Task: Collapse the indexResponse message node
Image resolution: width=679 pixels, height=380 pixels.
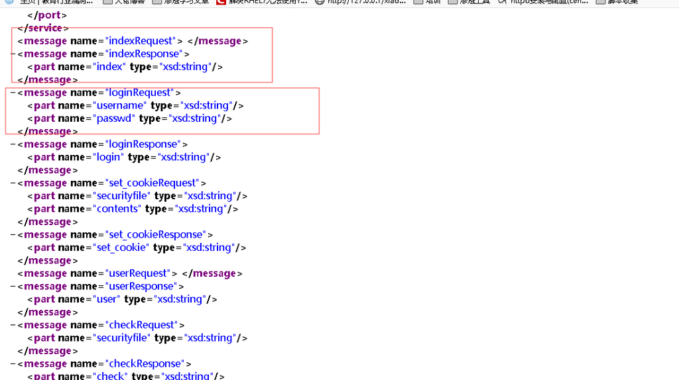Action: click(13, 54)
